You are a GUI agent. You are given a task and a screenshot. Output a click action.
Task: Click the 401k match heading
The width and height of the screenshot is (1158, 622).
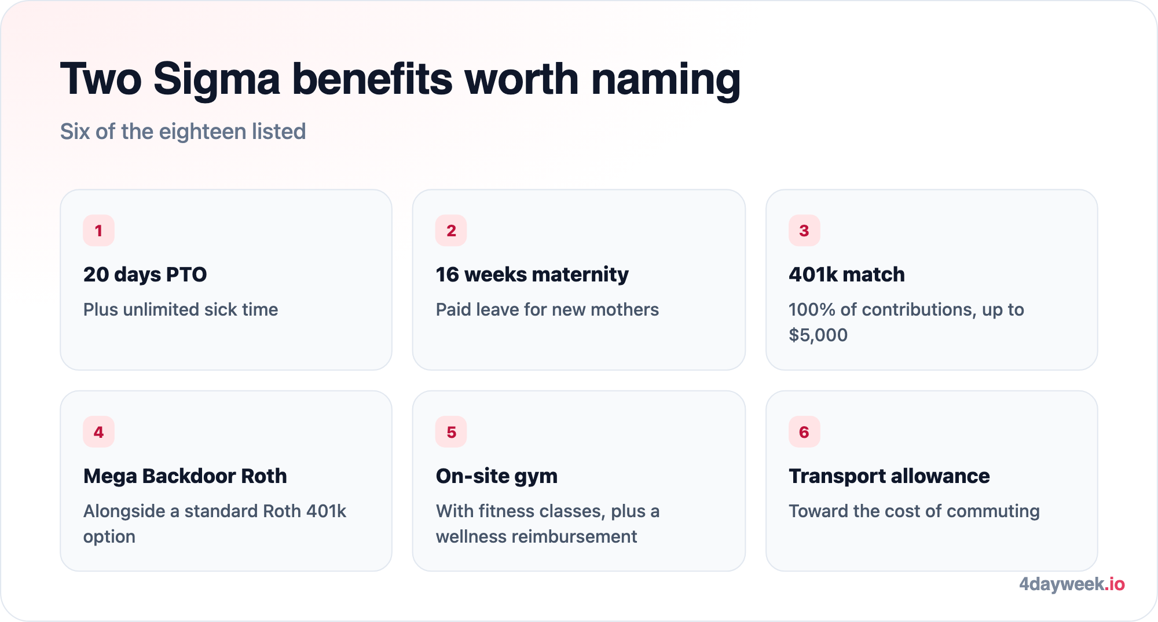846,275
